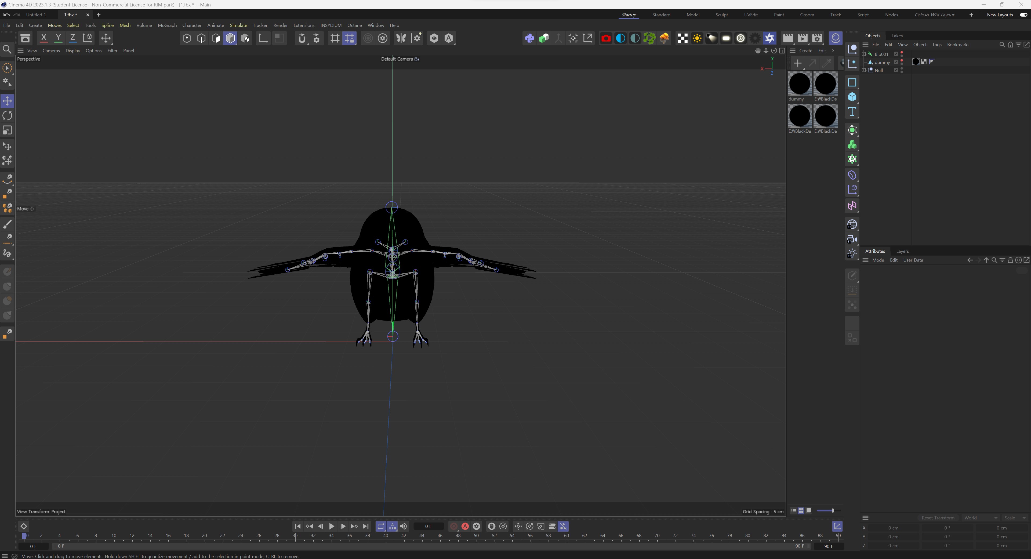Toggle sound playback speaker icon
Image resolution: width=1031 pixels, height=559 pixels.
click(x=404, y=526)
